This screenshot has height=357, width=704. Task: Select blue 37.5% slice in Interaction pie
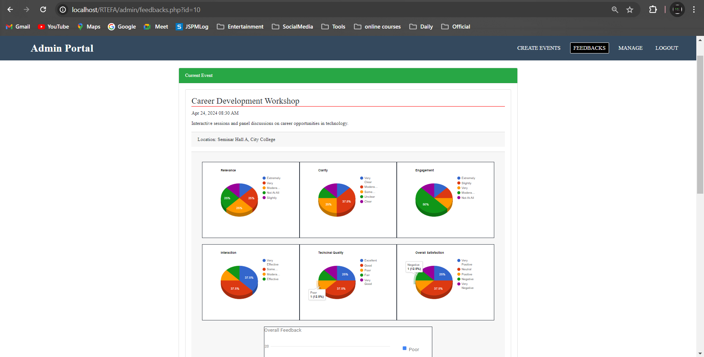(x=249, y=277)
